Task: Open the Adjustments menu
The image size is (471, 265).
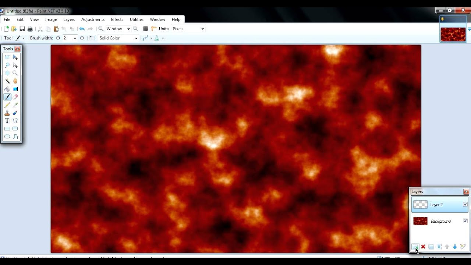Action: click(93, 20)
